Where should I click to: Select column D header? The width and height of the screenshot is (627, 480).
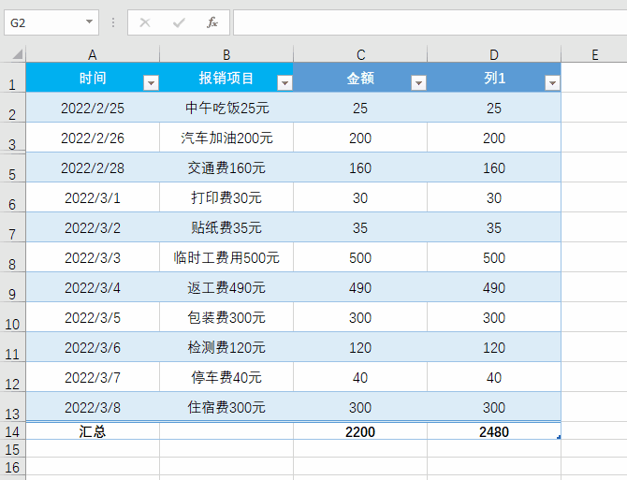coord(494,54)
